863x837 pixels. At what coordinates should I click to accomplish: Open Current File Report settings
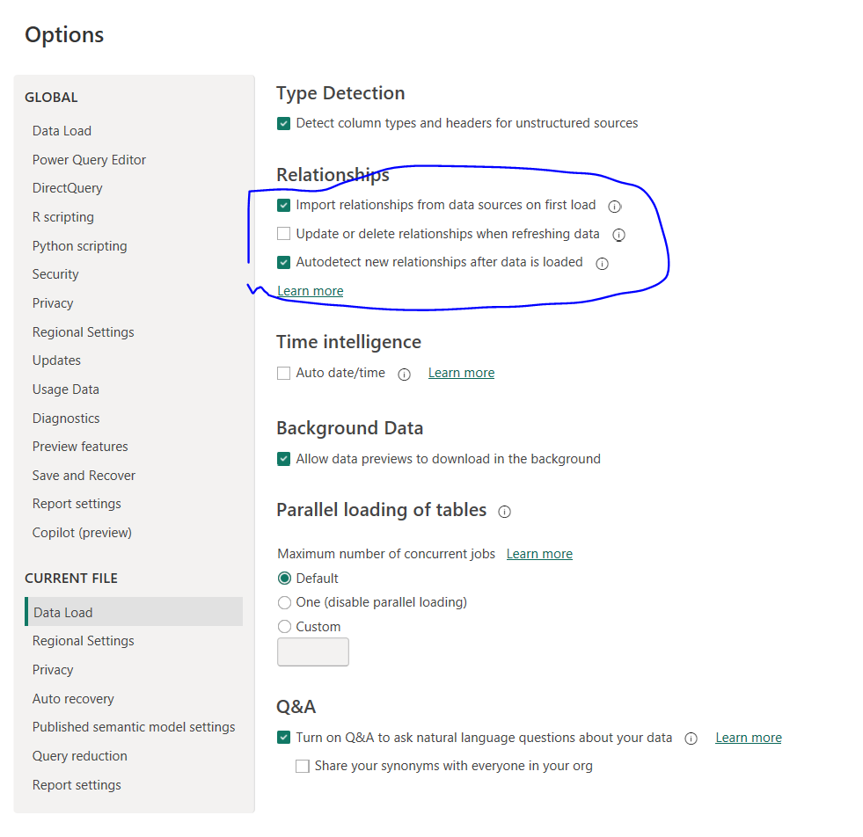[77, 785]
